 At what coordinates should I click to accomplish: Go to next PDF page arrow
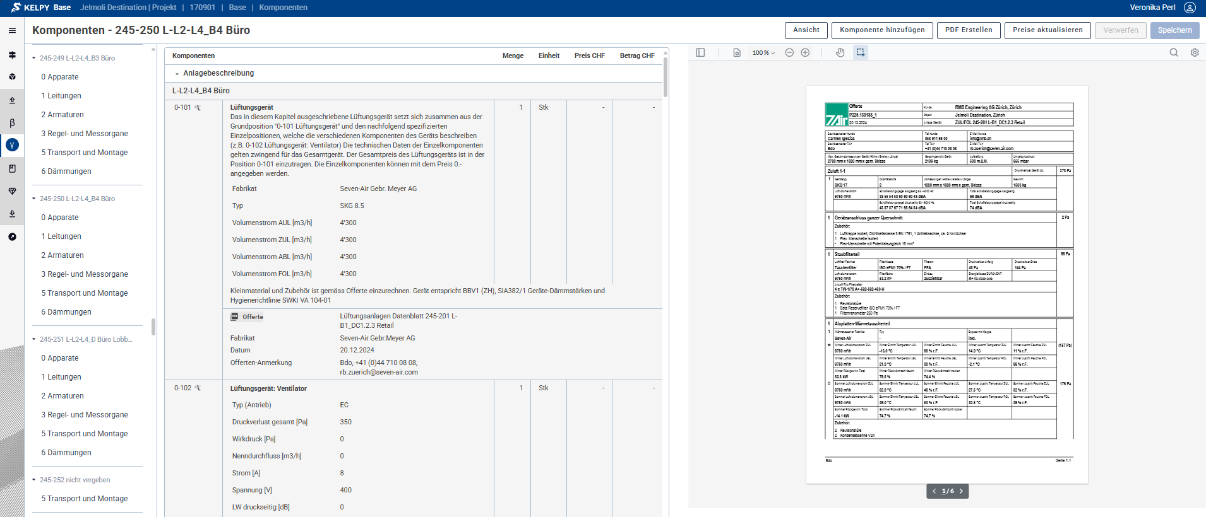coord(961,491)
